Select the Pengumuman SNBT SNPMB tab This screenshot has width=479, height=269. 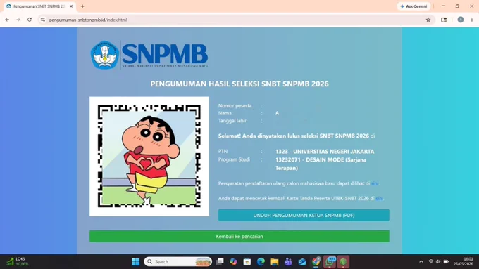tap(39, 6)
